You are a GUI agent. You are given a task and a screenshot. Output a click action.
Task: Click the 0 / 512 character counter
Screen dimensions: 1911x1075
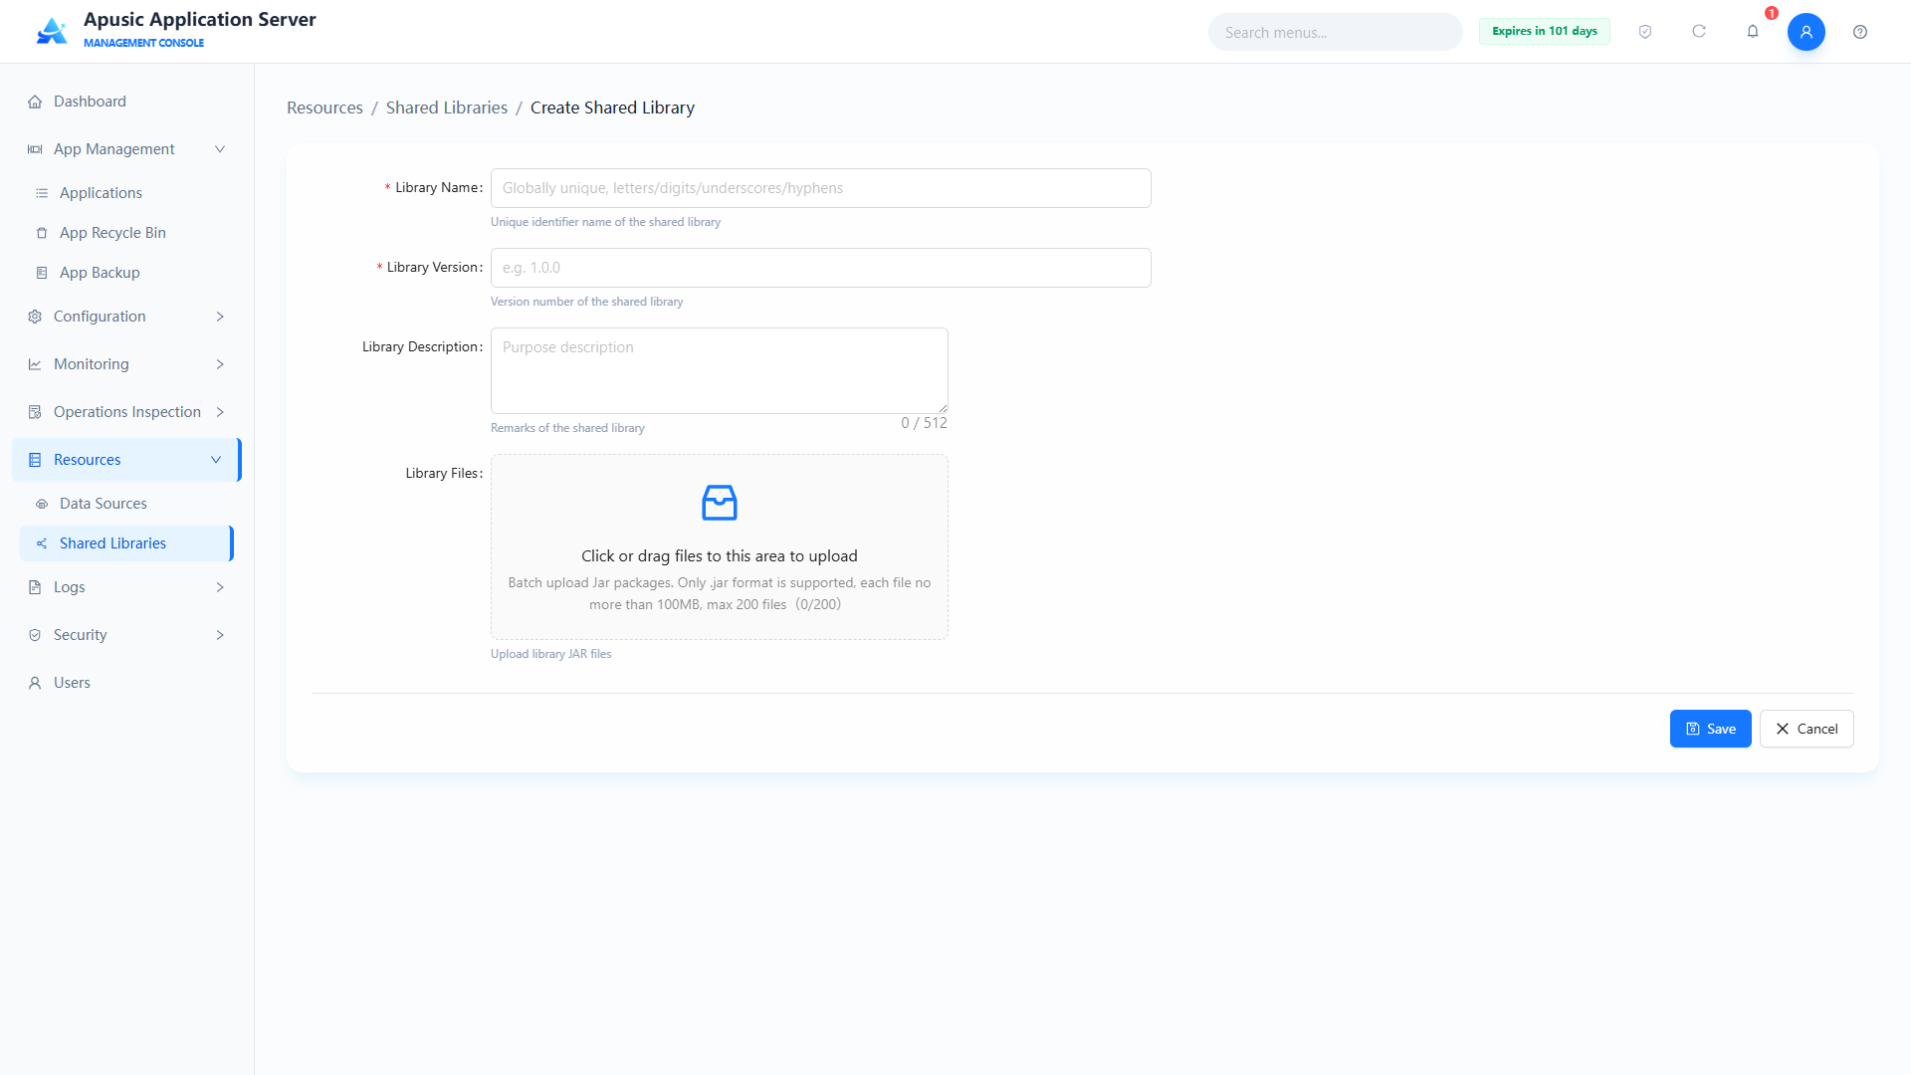[x=924, y=423]
